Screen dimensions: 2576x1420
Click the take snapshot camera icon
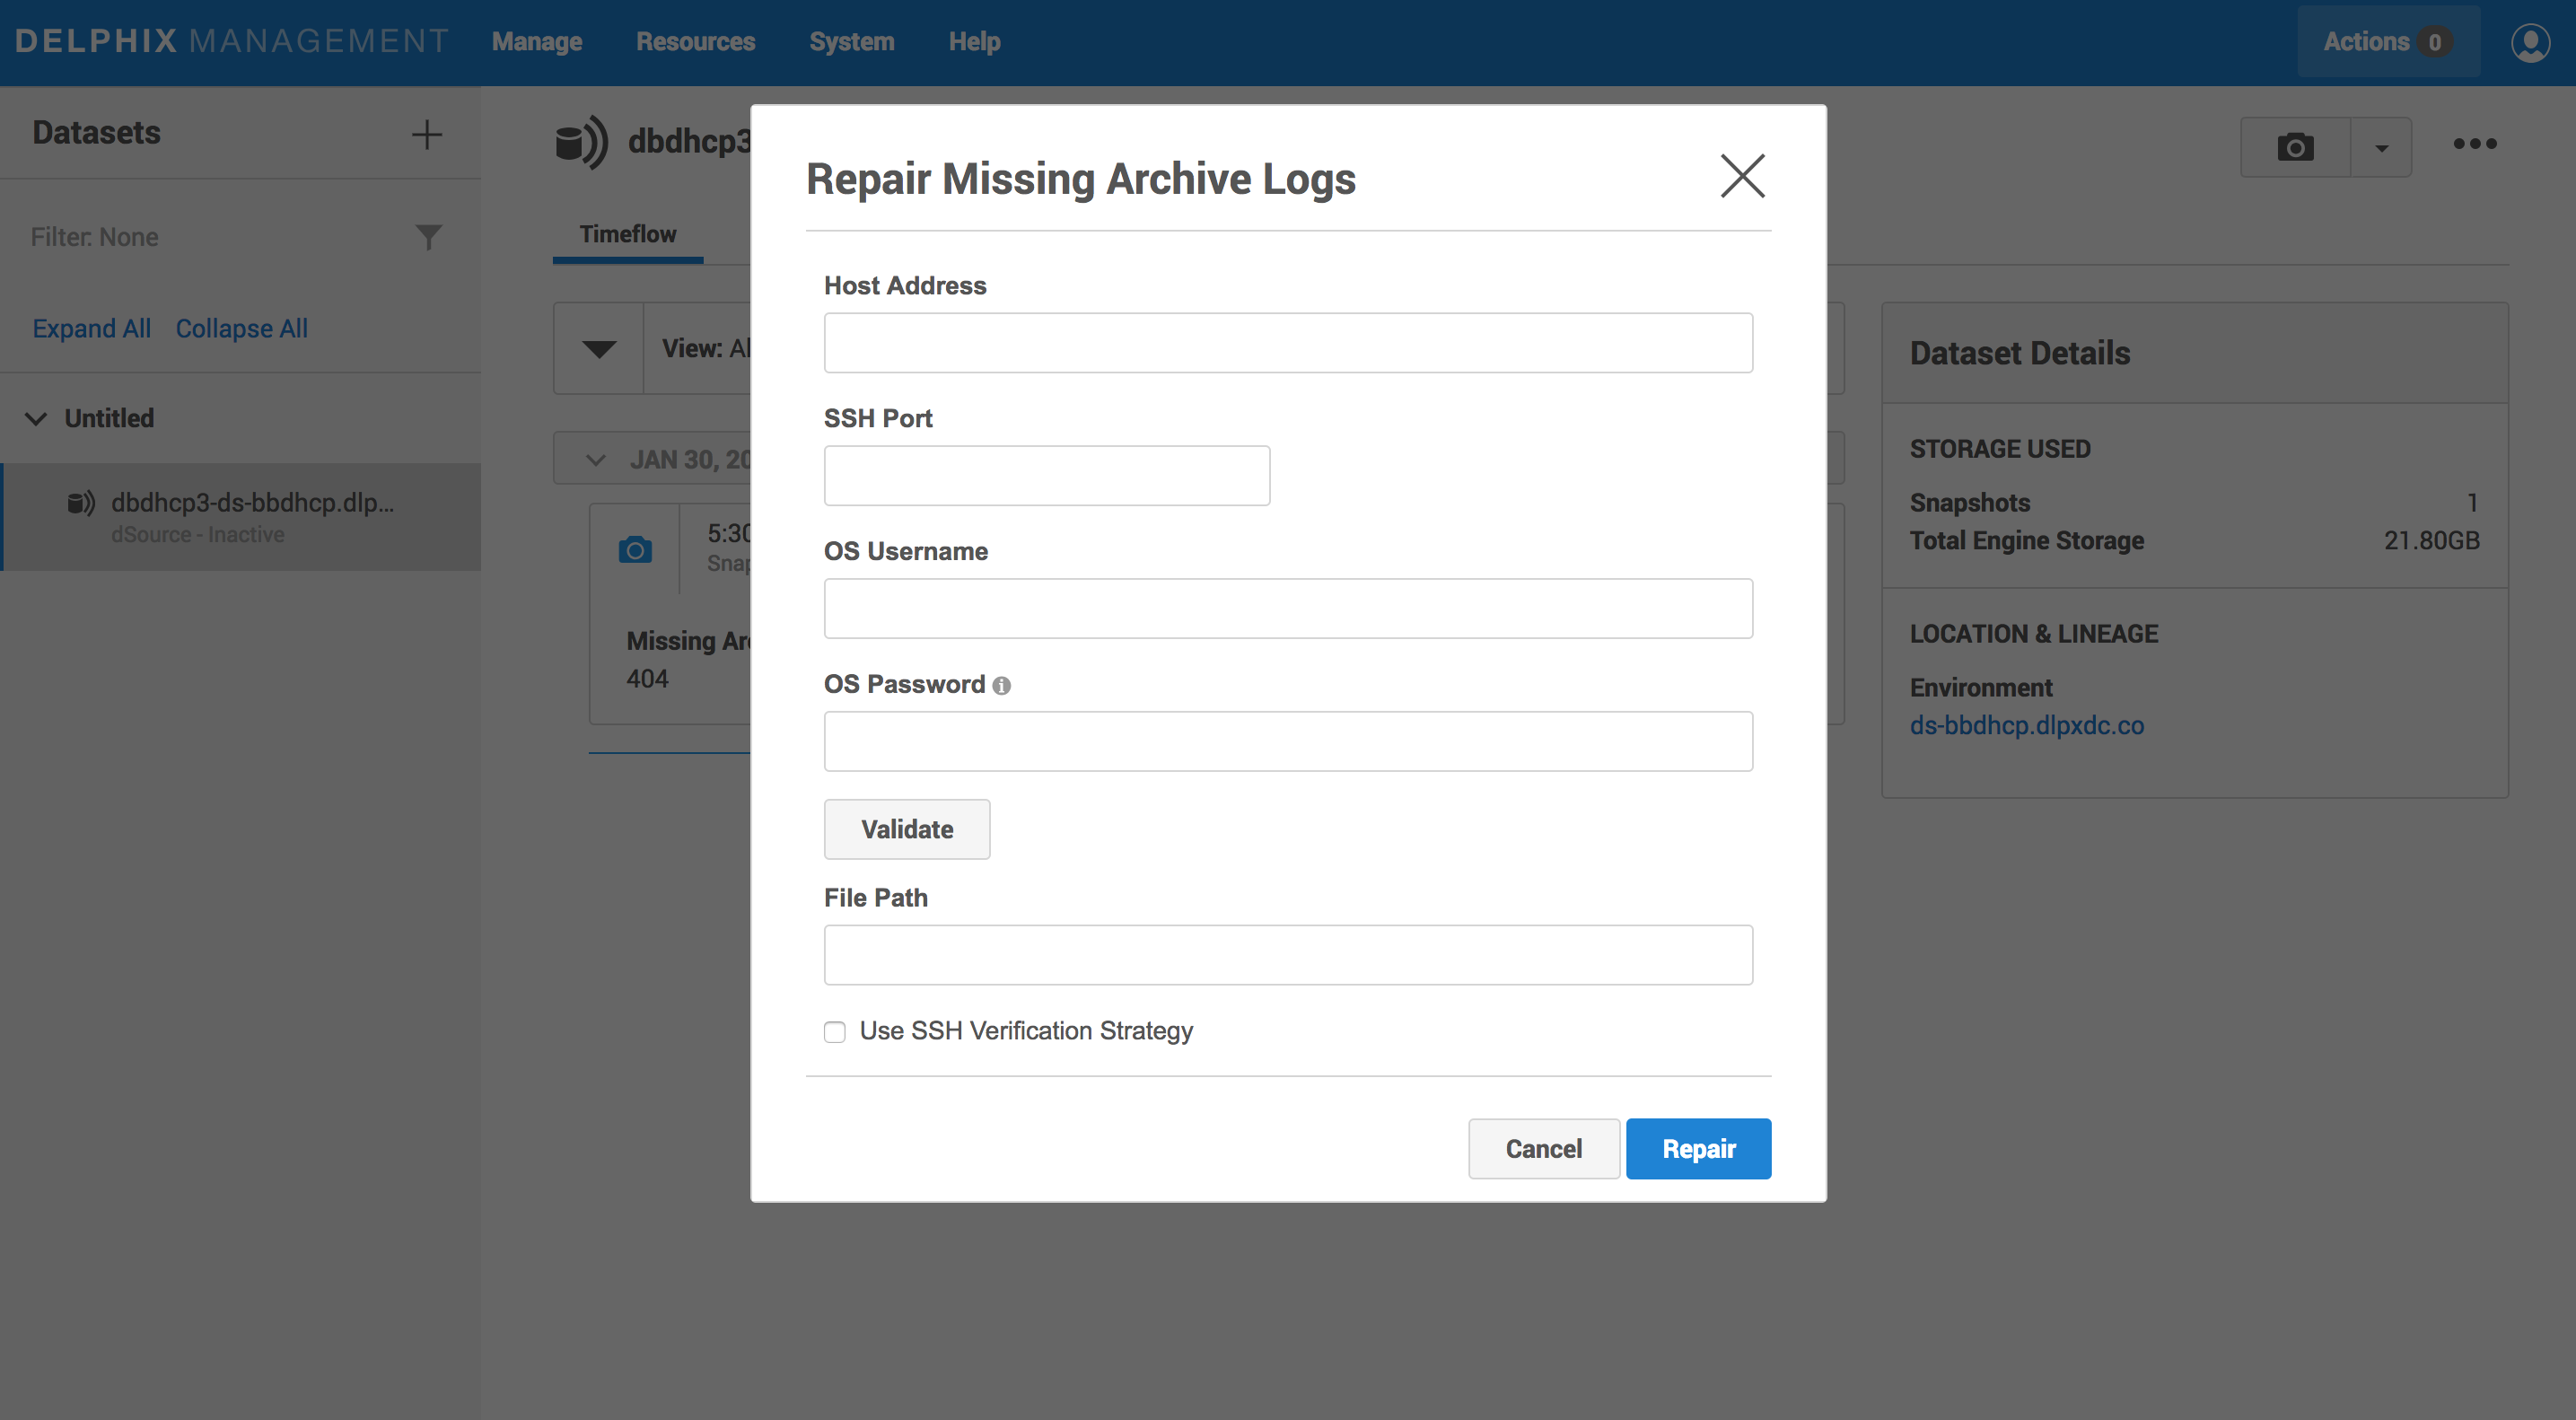tap(2295, 148)
